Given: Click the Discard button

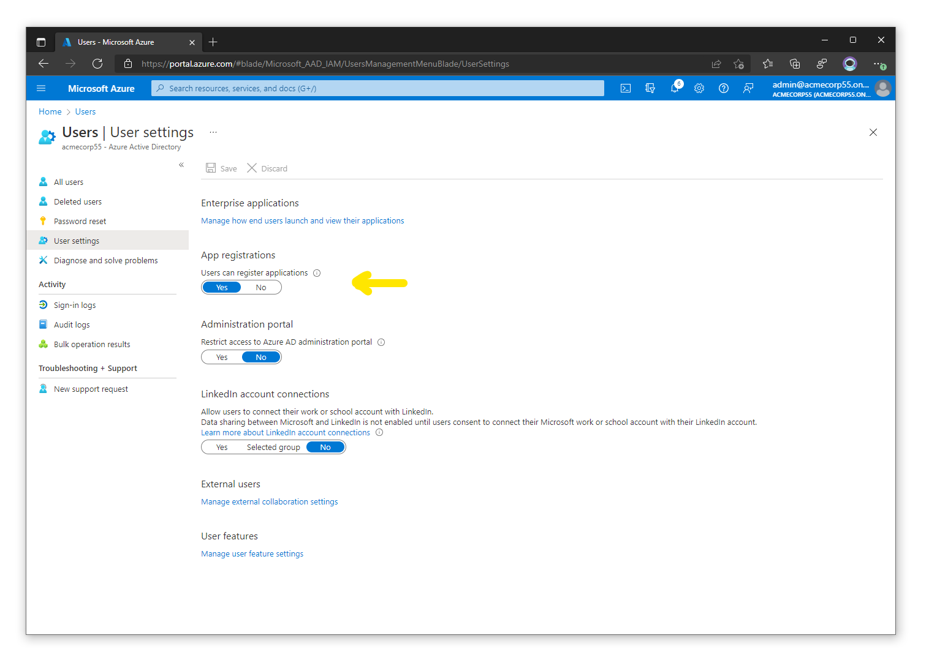Looking at the screenshot, I should [267, 168].
